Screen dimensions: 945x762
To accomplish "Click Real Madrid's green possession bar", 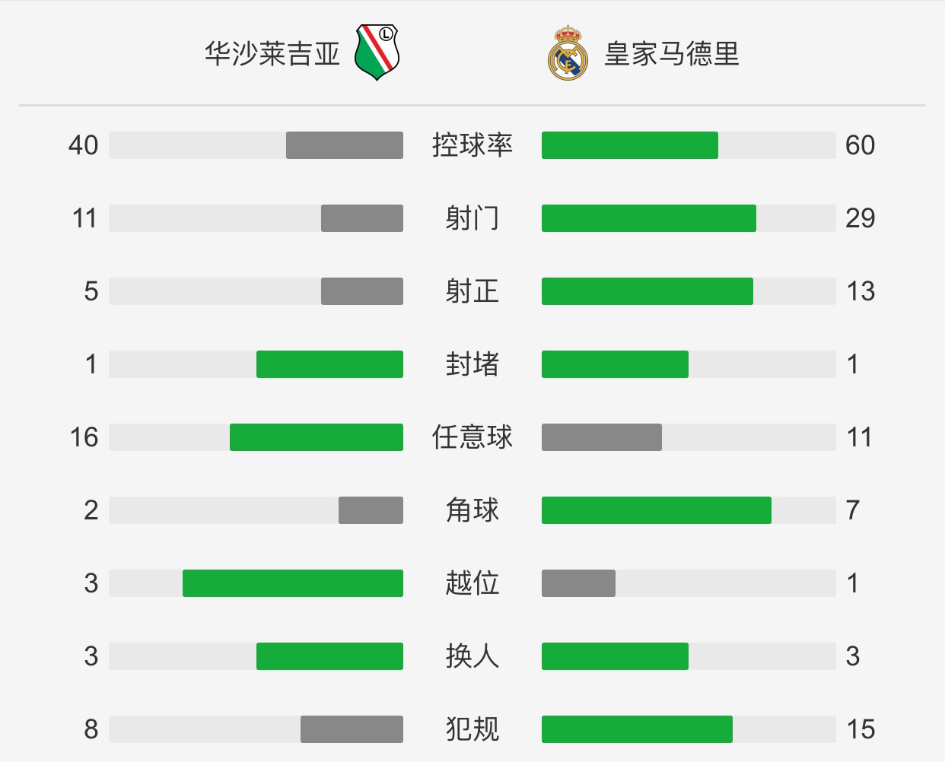I will (630, 145).
